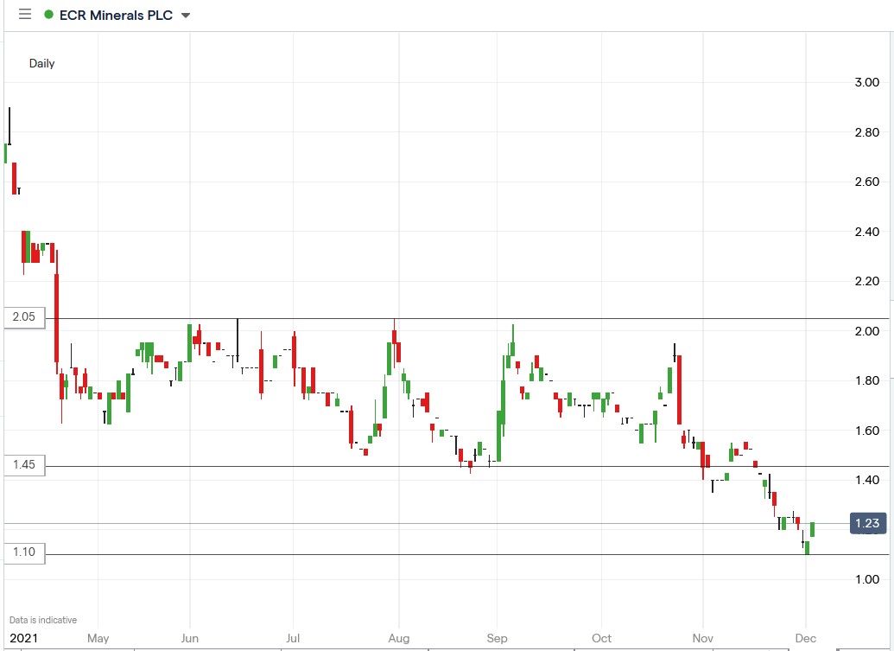
Task: Toggle the 1.10 price line visibility
Action: 24,553
